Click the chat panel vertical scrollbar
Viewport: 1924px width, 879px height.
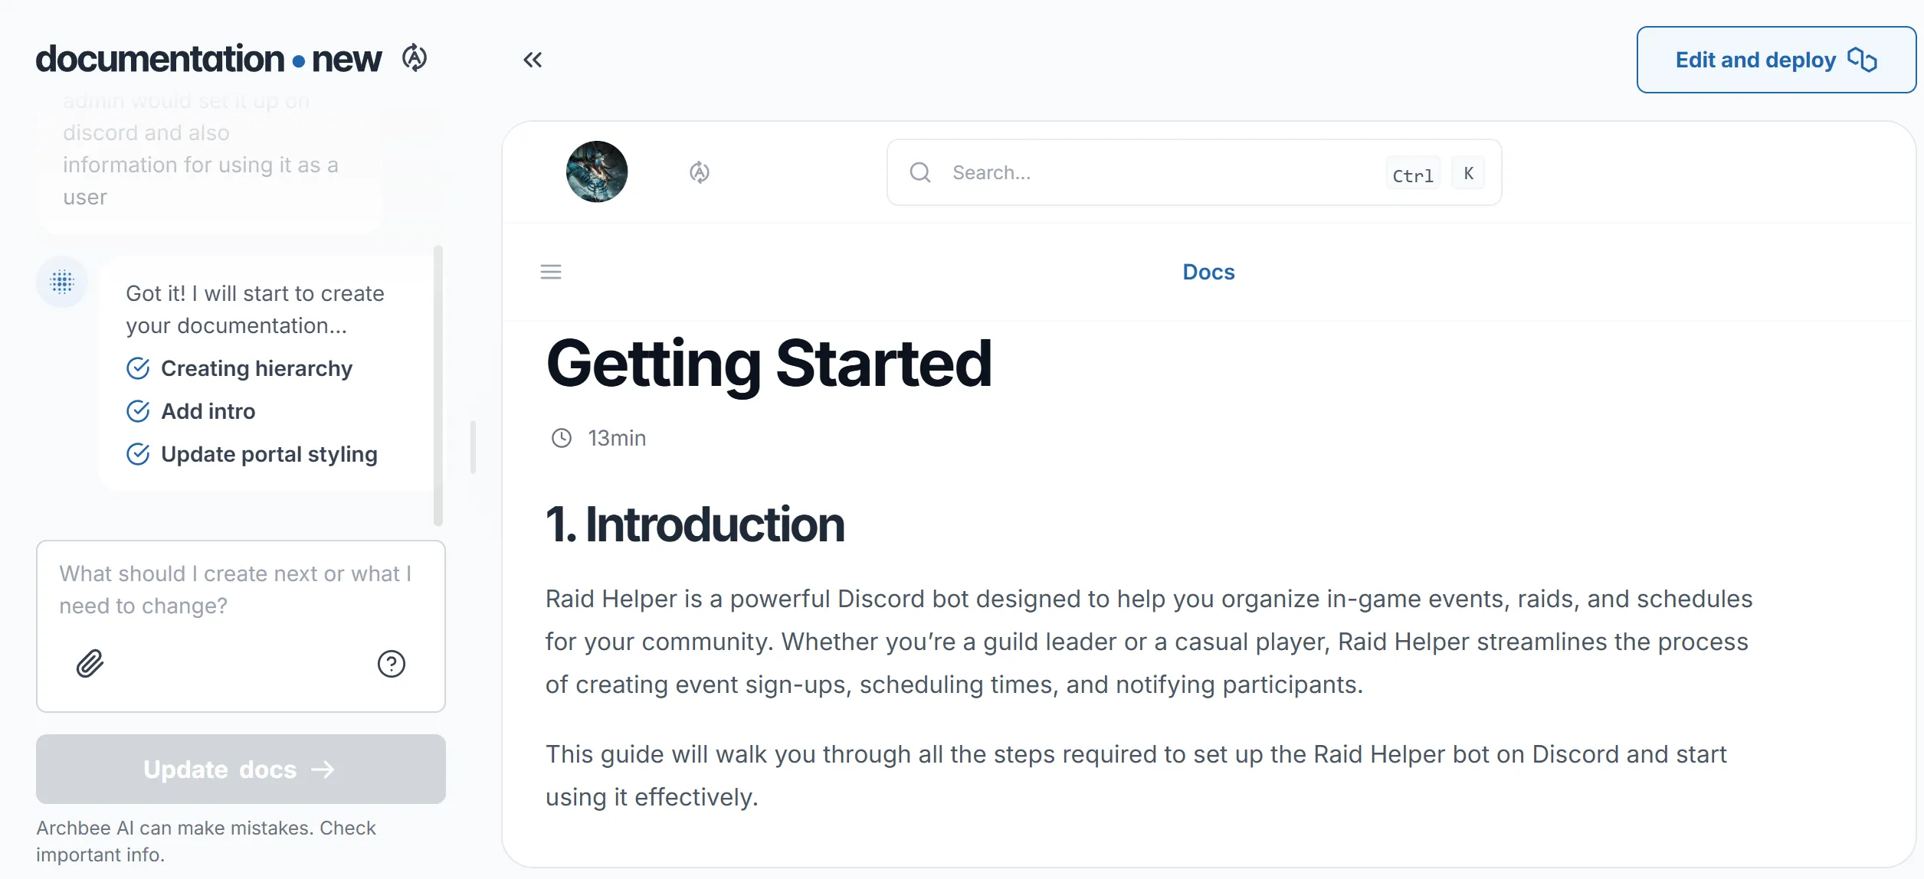pyautogui.click(x=438, y=385)
